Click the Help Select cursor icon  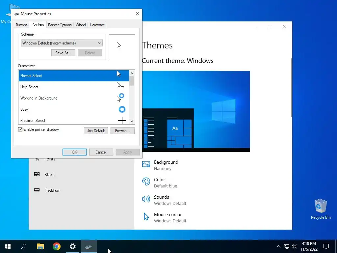click(120, 85)
